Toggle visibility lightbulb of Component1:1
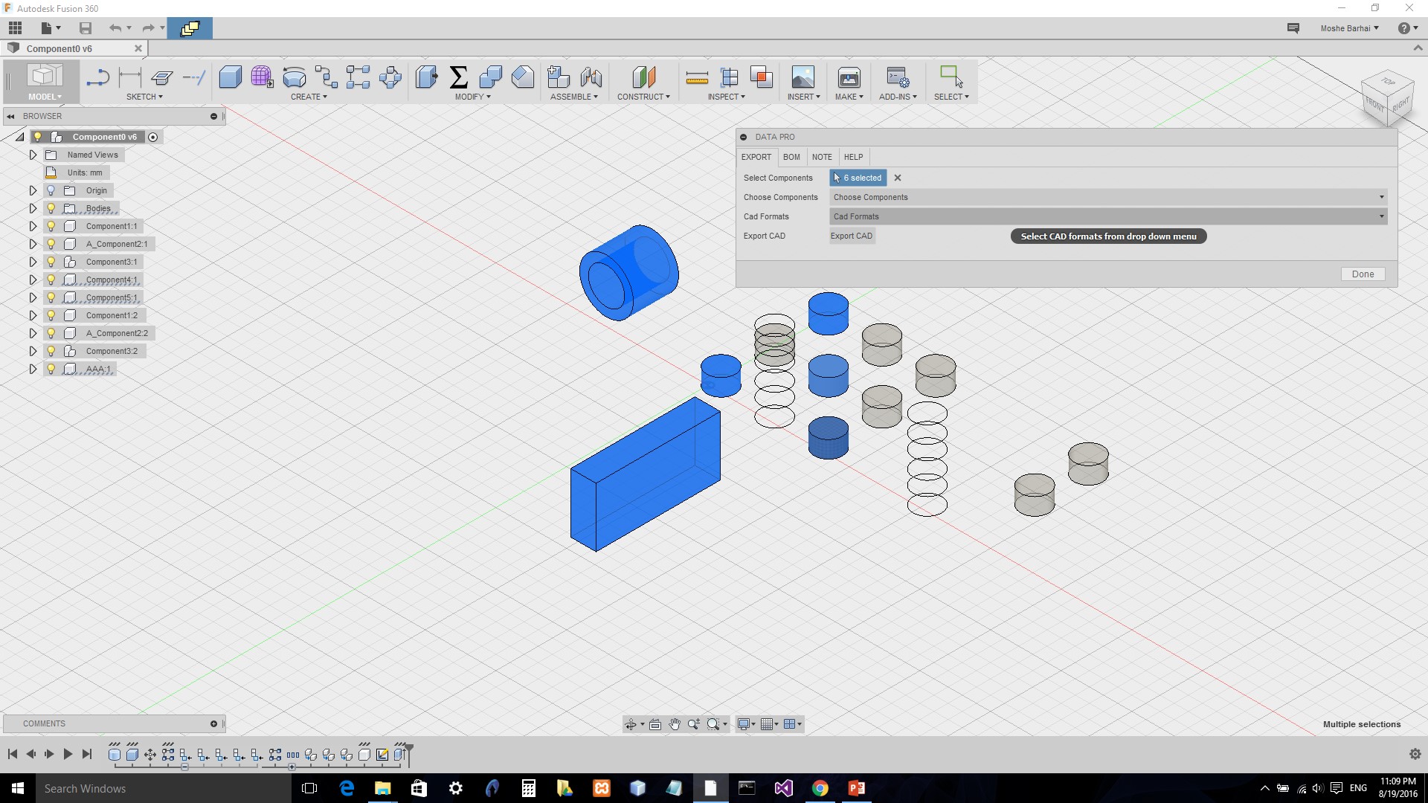1428x803 pixels. (51, 226)
